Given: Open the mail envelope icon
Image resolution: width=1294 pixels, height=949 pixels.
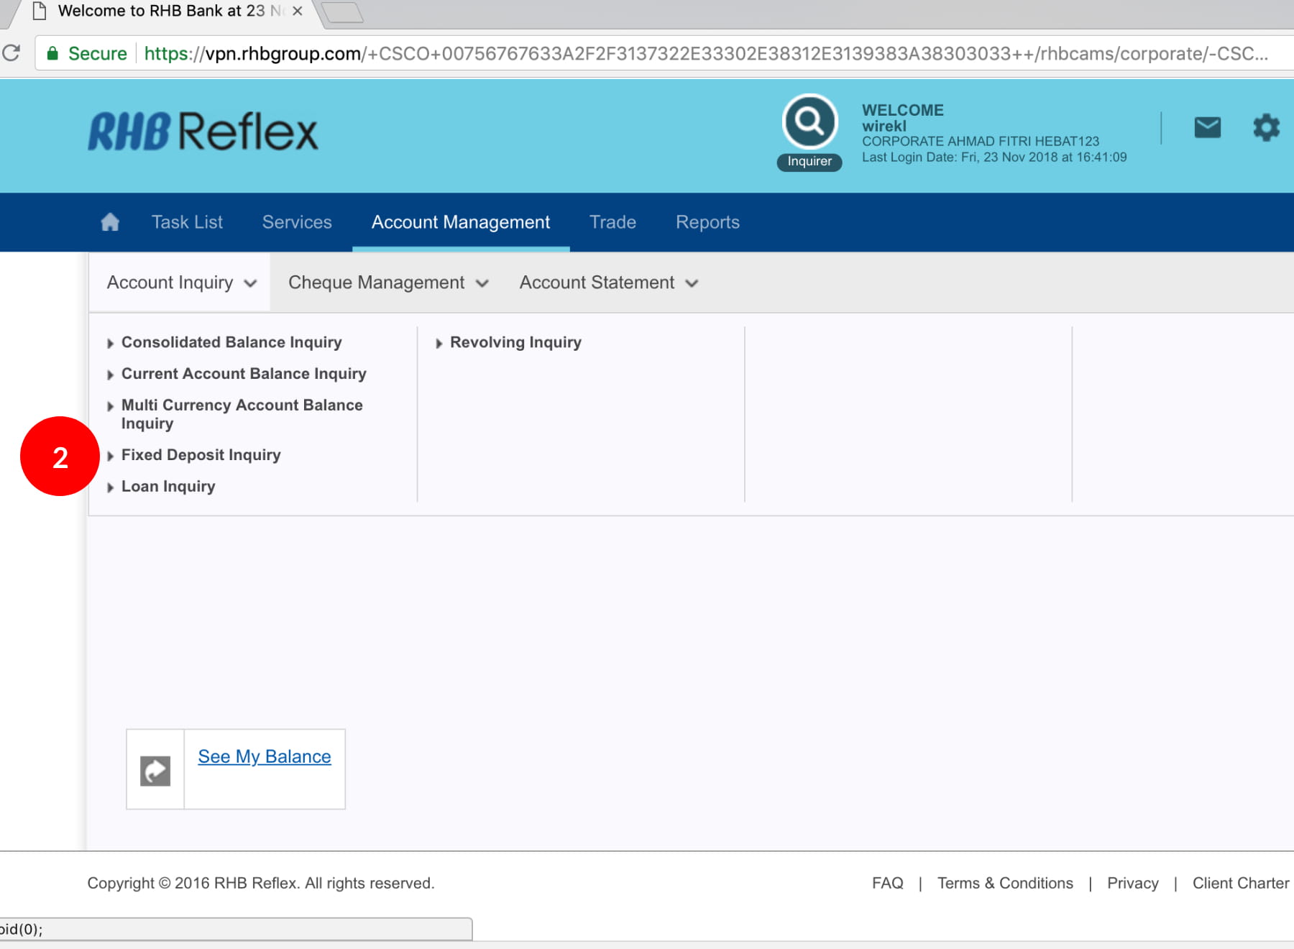Looking at the screenshot, I should pos(1207,128).
